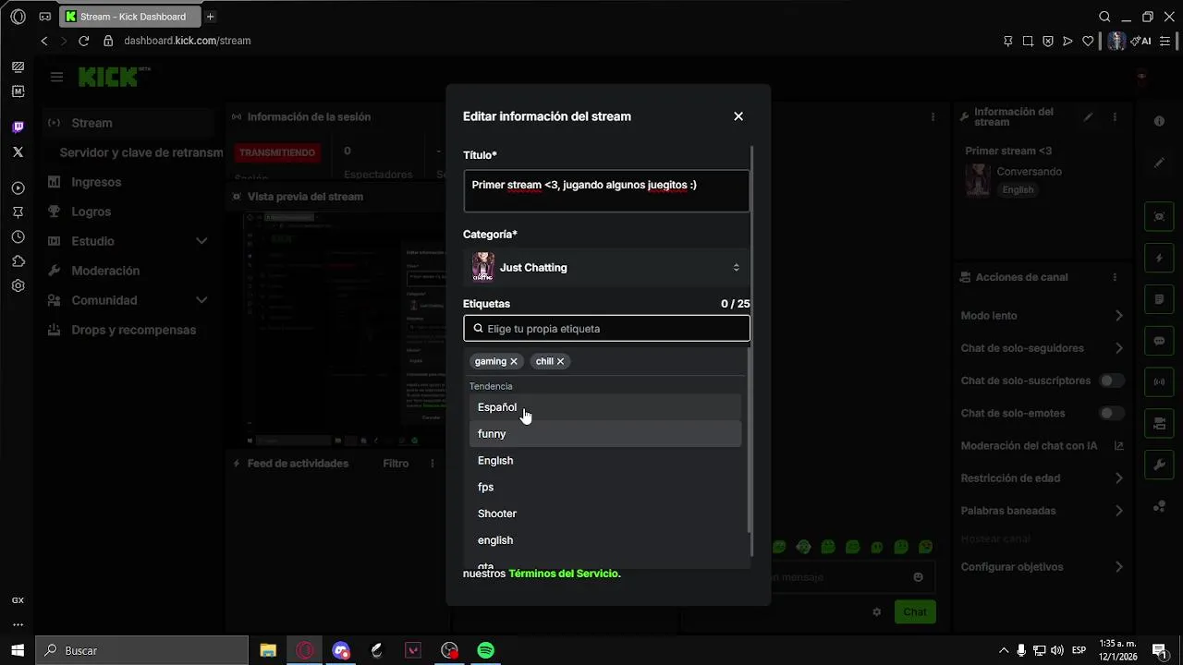The image size is (1183, 665).
Task: Toggle Chat de solo-emotes switch
Action: tap(1111, 413)
